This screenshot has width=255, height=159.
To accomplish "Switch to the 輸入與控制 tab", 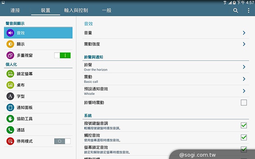I will (76, 11).
